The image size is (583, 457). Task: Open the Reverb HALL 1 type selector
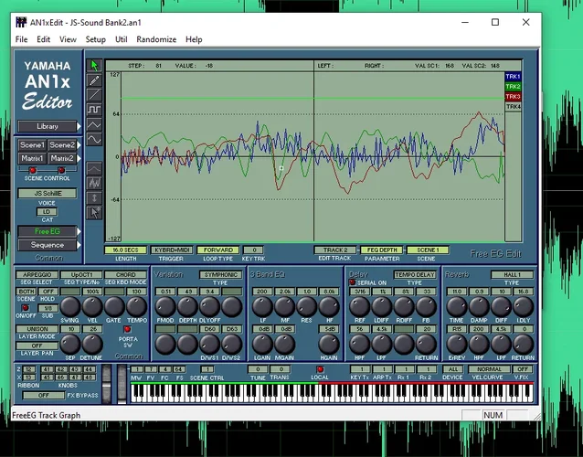512,274
